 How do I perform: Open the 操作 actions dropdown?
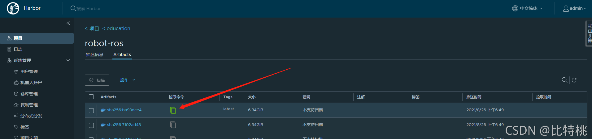point(128,80)
